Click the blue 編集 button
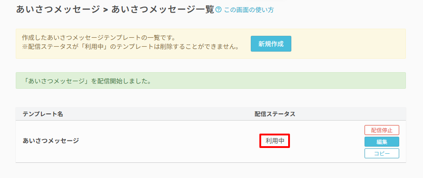The image size is (423, 178). pyautogui.click(x=382, y=142)
